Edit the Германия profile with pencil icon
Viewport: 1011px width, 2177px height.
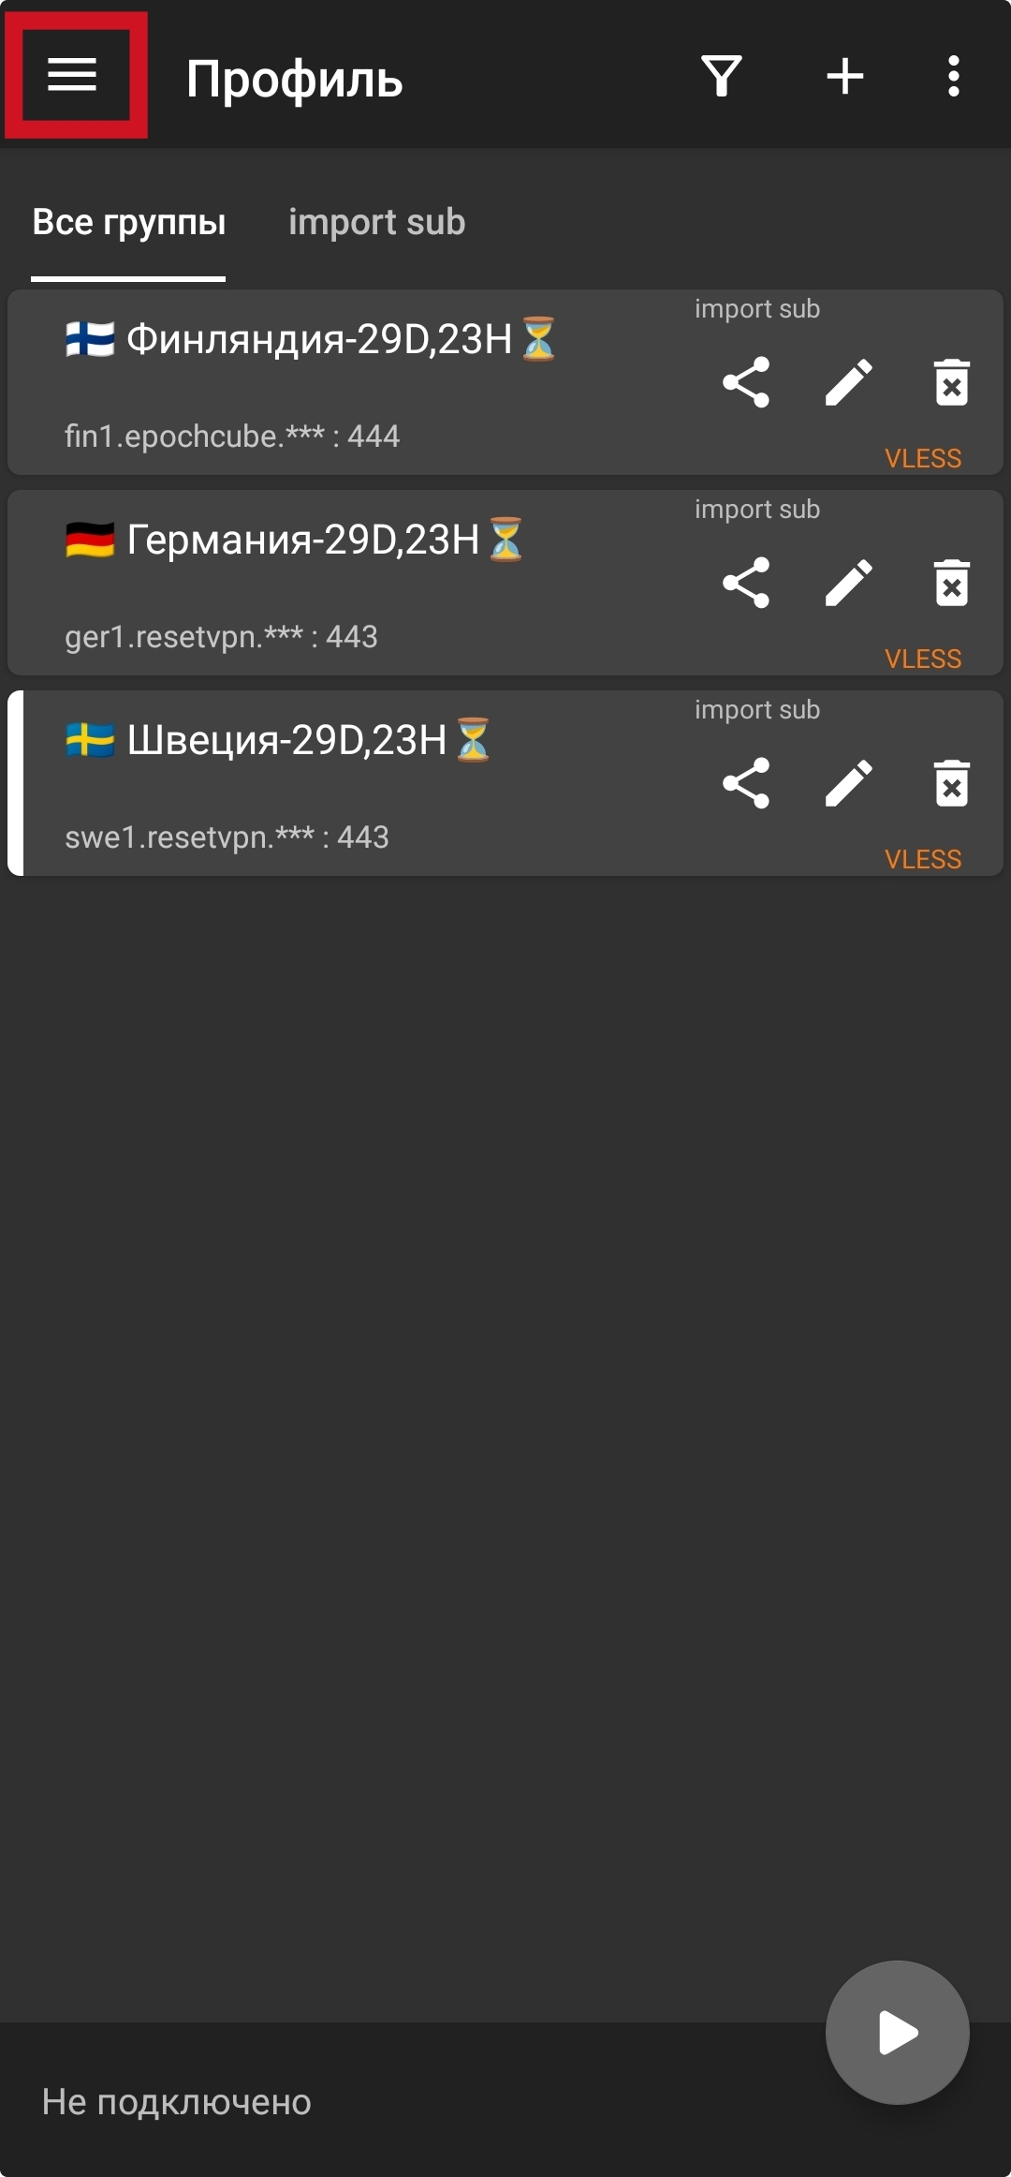[x=849, y=583]
